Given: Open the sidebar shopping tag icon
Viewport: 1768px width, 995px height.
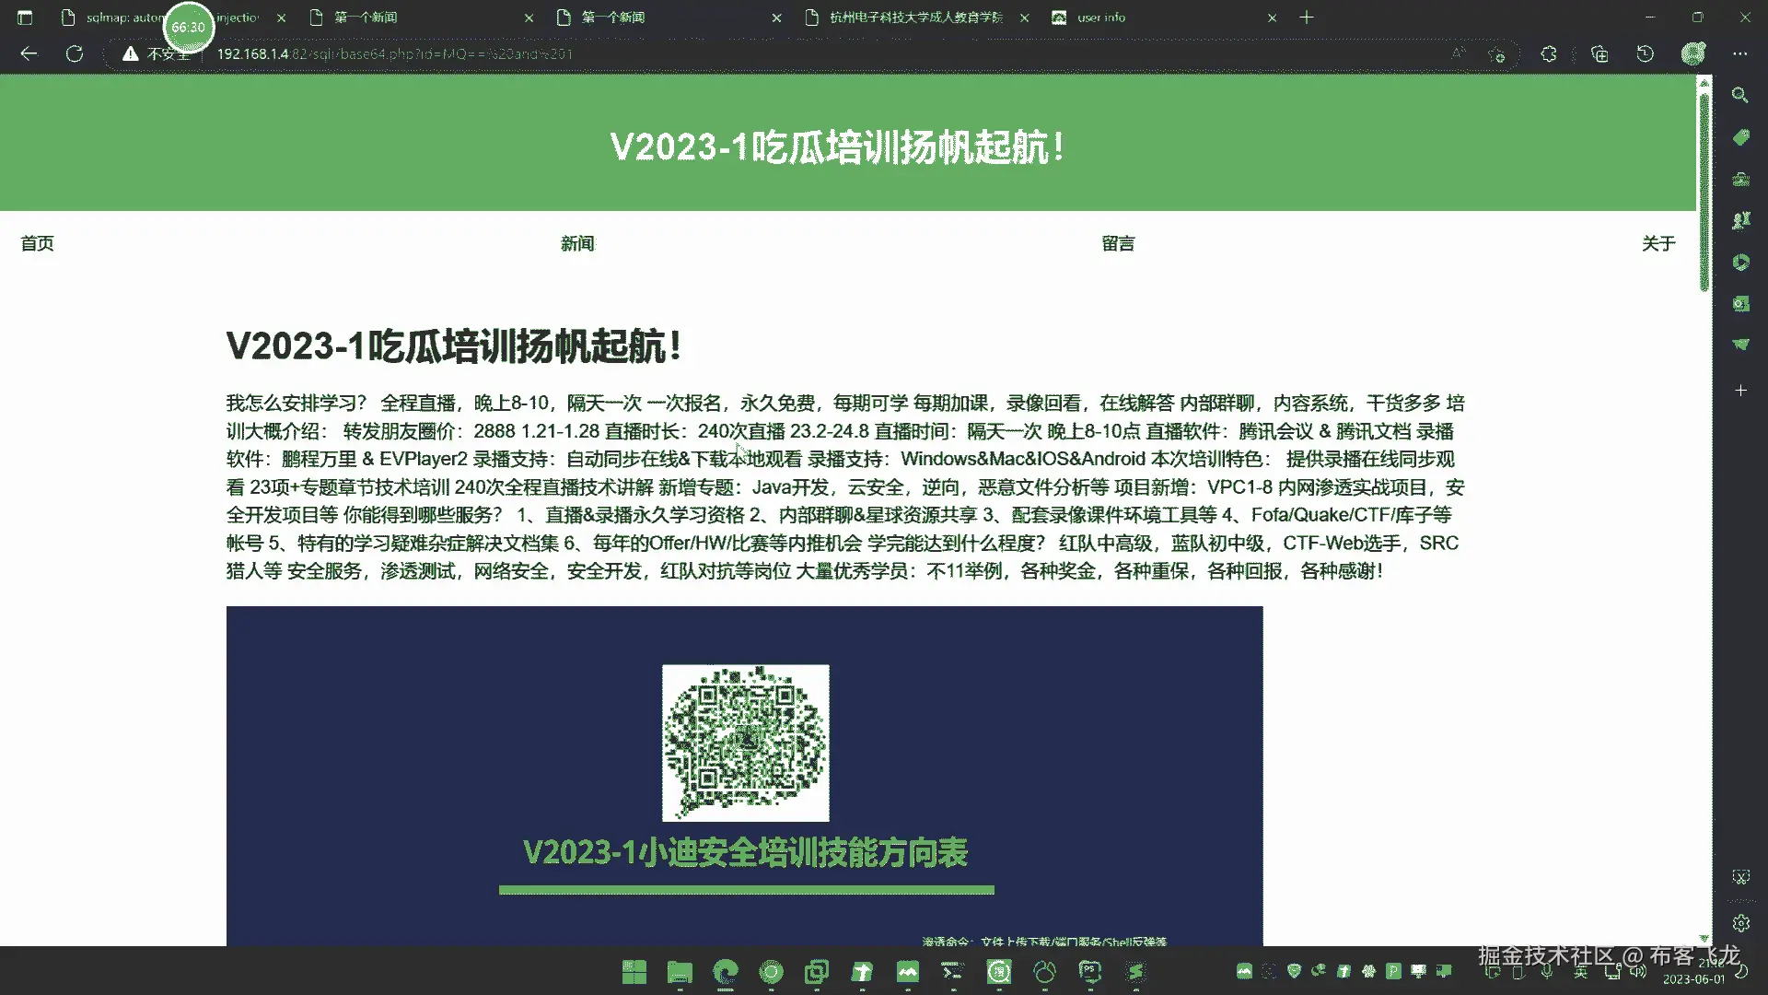Looking at the screenshot, I should (x=1740, y=137).
